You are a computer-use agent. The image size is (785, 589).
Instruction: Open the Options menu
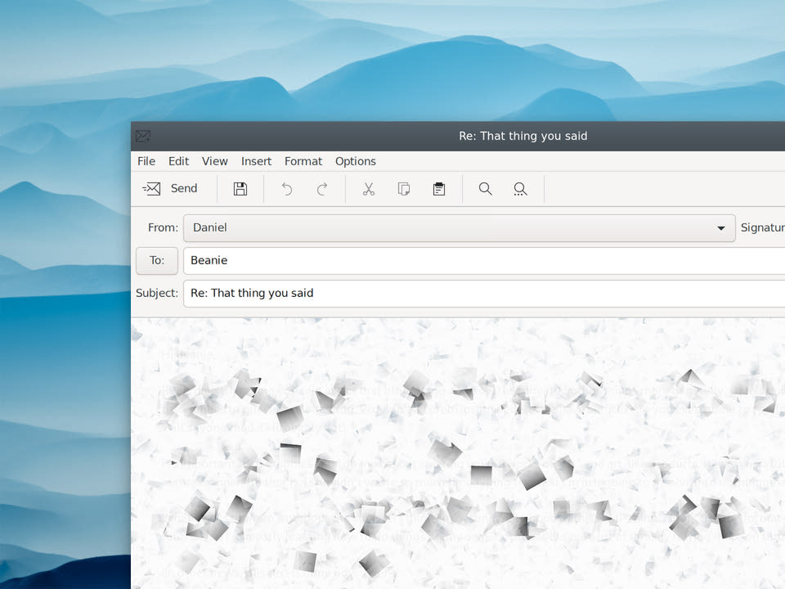(x=355, y=161)
